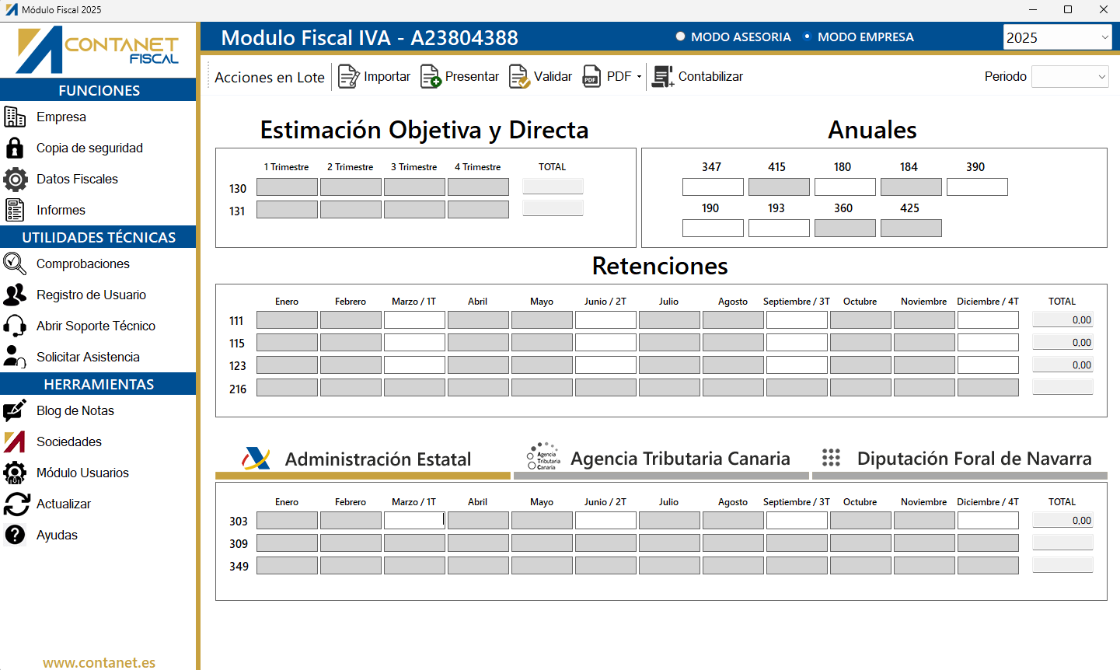Click the Validar checkmark icon
The height and width of the screenshot is (670, 1120).
[x=519, y=76]
